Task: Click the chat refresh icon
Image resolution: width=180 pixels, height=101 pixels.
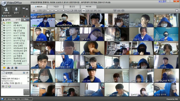Action: [27, 73]
